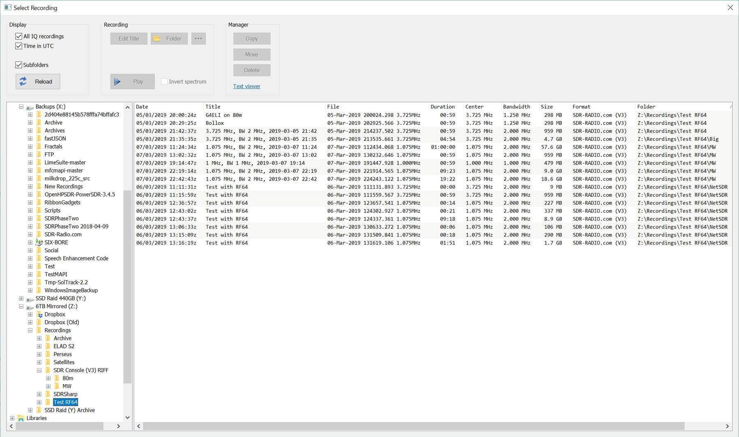Click the Libraries icon at tree bottom
The width and height of the screenshot is (739, 437).
21,418
